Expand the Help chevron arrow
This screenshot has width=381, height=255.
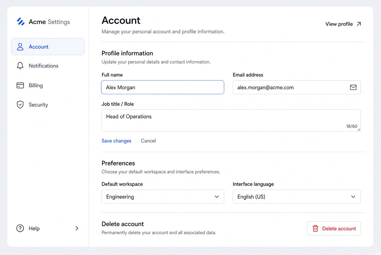tap(77, 228)
